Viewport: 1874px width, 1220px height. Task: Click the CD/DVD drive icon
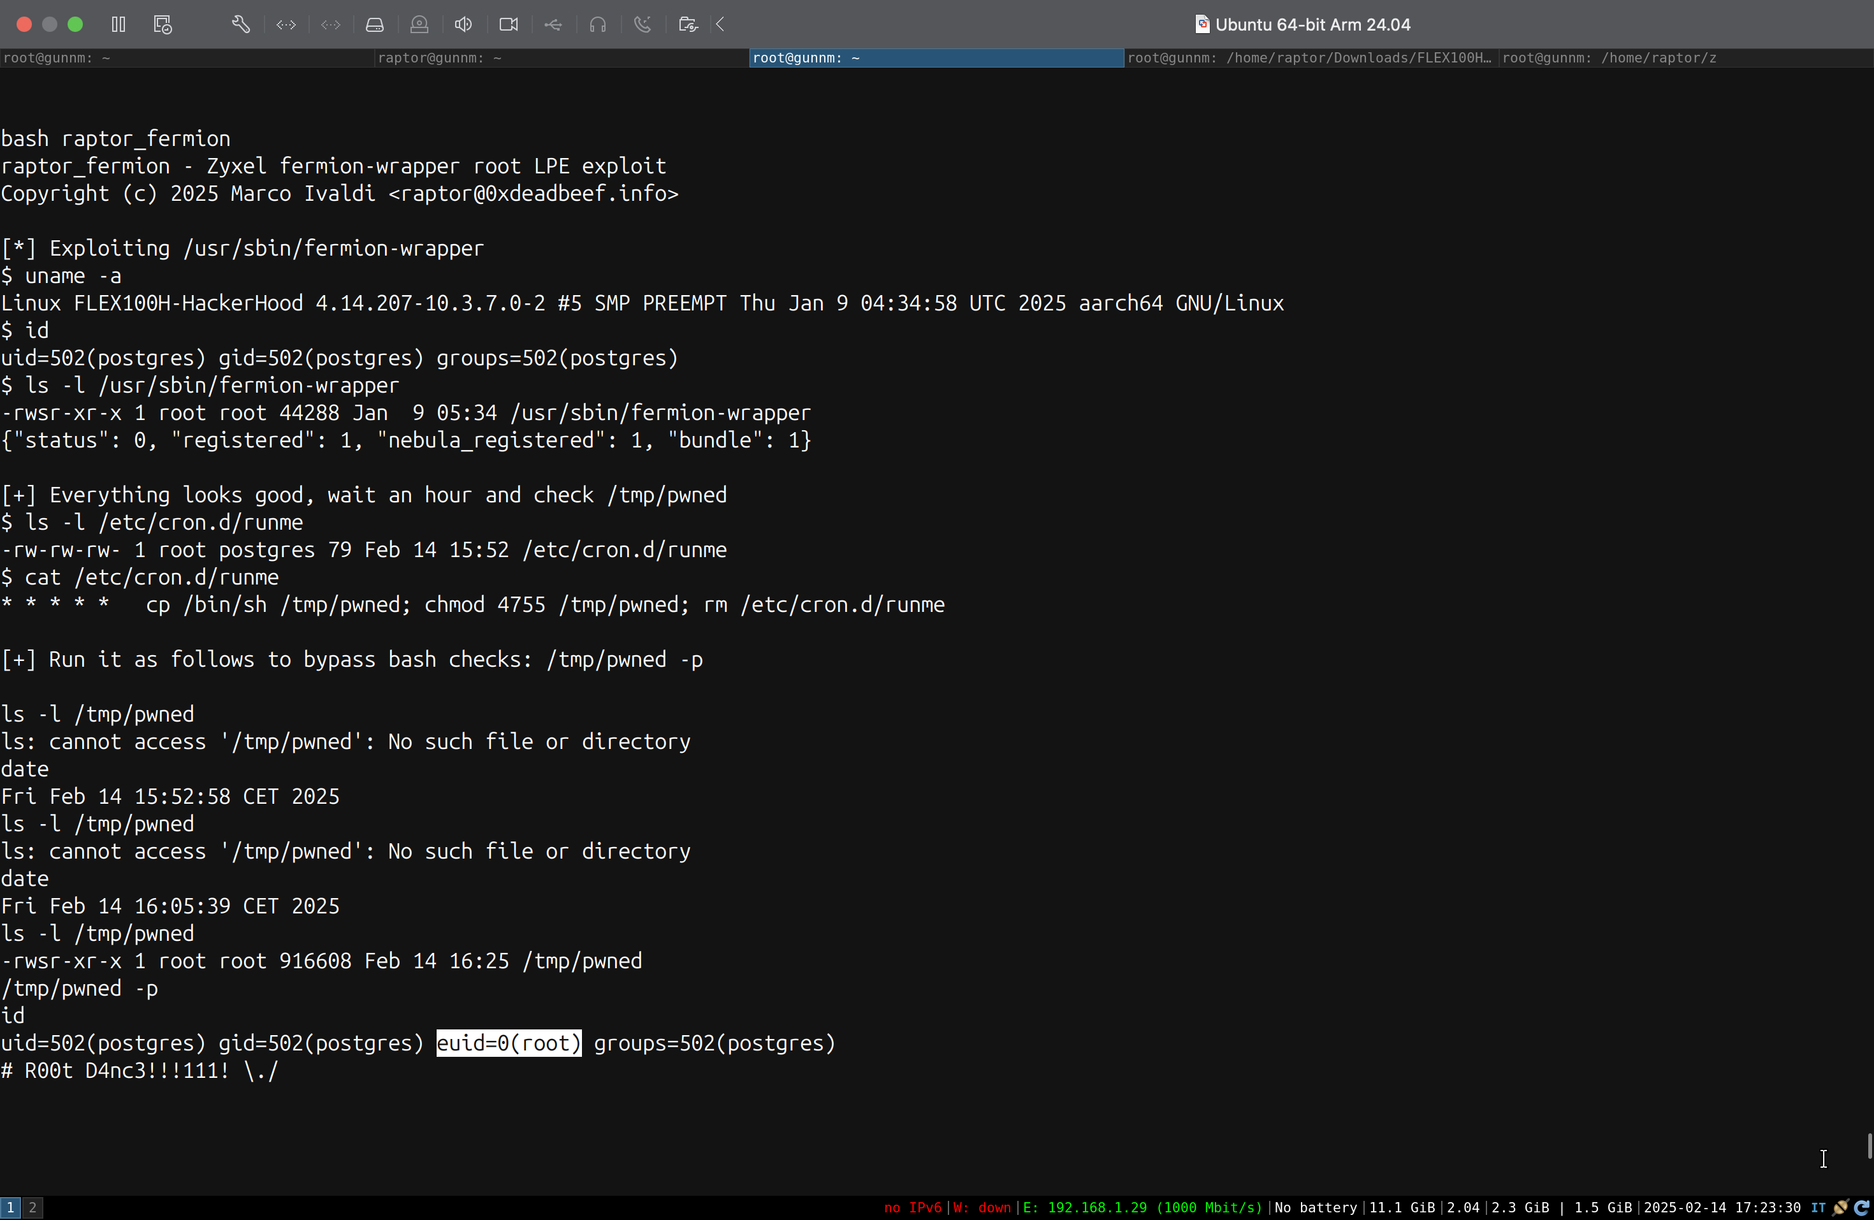(419, 24)
